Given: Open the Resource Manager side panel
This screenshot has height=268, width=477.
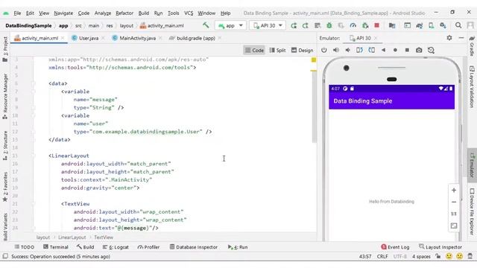Looking at the screenshot, I should pos(5,96).
